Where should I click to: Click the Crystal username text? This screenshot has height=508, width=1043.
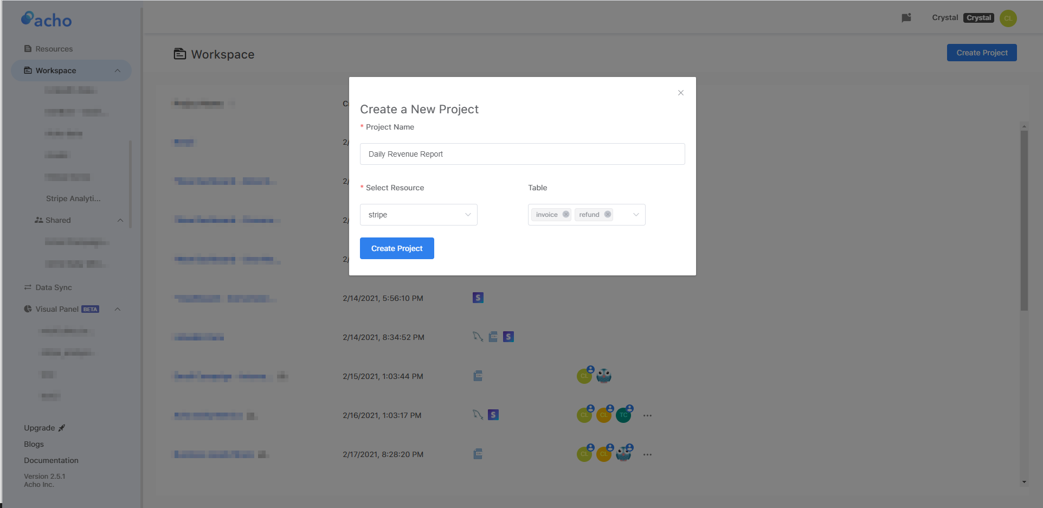(x=945, y=18)
